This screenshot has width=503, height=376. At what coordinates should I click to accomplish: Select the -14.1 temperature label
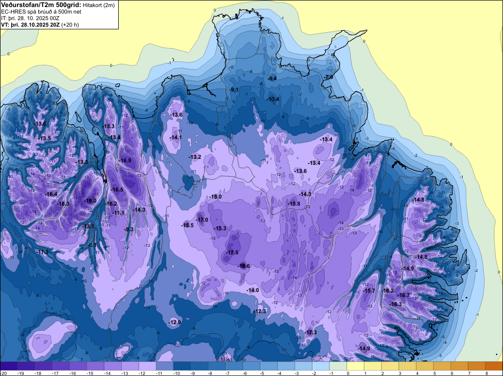(x=176, y=137)
